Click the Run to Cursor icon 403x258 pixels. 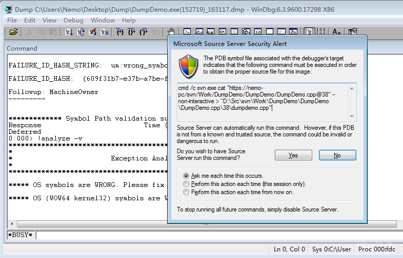(155, 32)
